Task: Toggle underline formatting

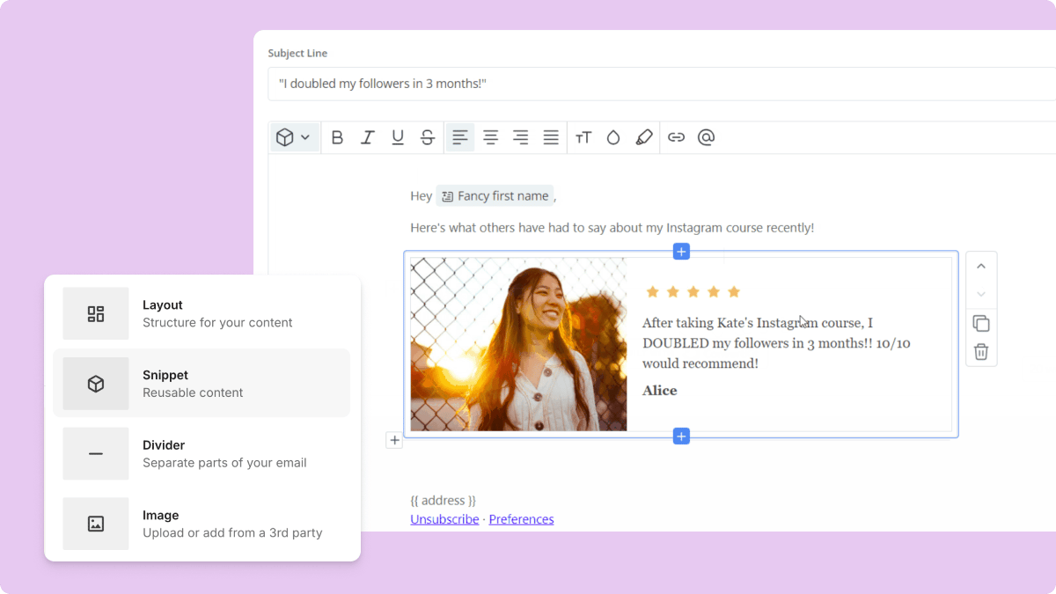Action: coord(398,137)
